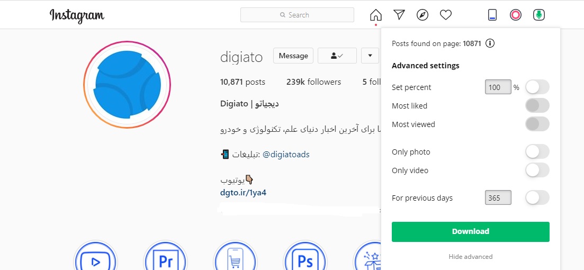Click the Digiato display name text
584x270 pixels.
(249, 104)
